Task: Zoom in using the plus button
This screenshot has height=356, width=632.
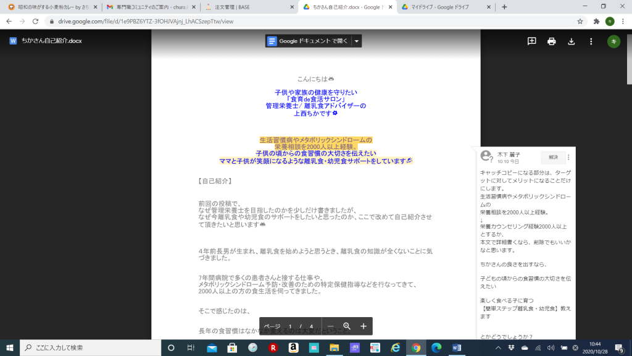Action: click(x=363, y=326)
